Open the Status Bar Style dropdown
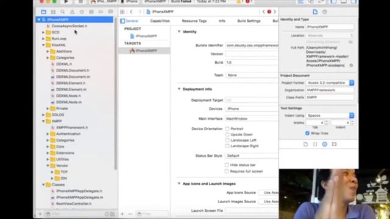This screenshot has height=219, width=390. [x=252, y=156]
